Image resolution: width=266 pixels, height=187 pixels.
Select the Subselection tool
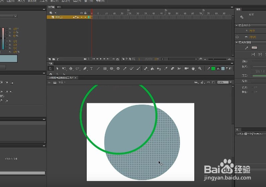pos(57,68)
